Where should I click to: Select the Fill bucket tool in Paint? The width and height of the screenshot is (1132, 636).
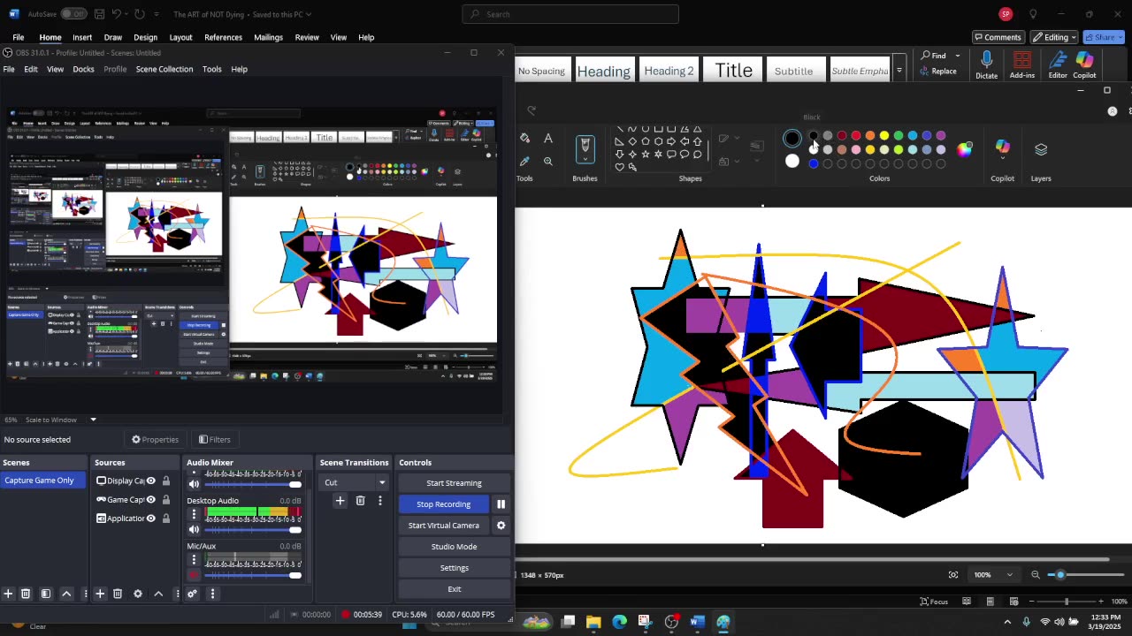pyautogui.click(x=525, y=139)
